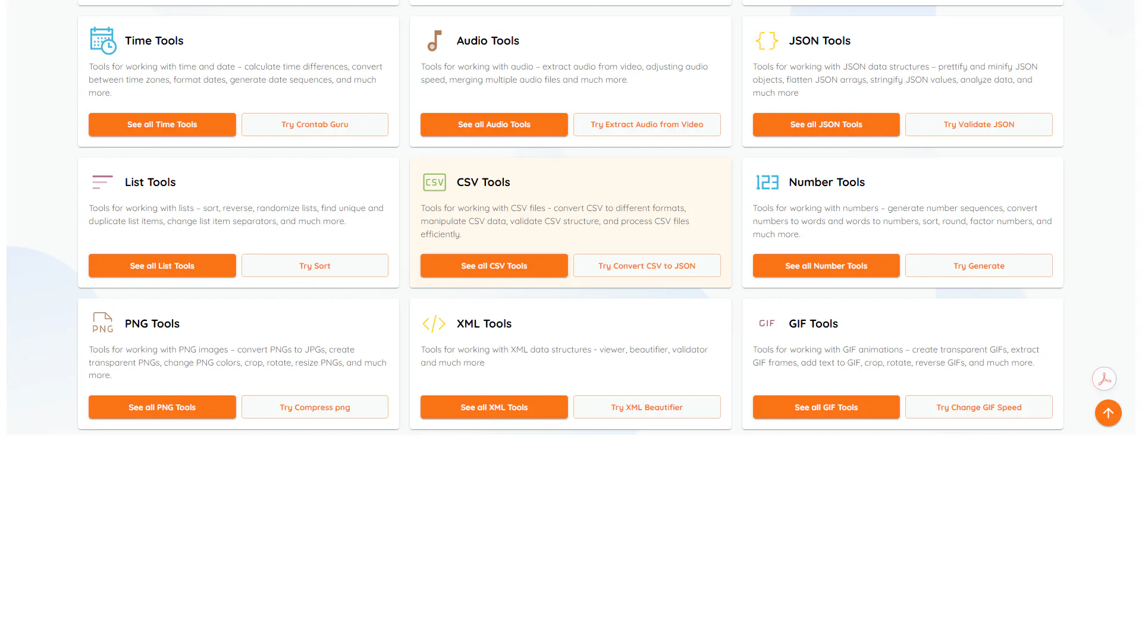The height and width of the screenshot is (642, 1142).
Task: Open See all XML Tools
Action: (x=494, y=407)
